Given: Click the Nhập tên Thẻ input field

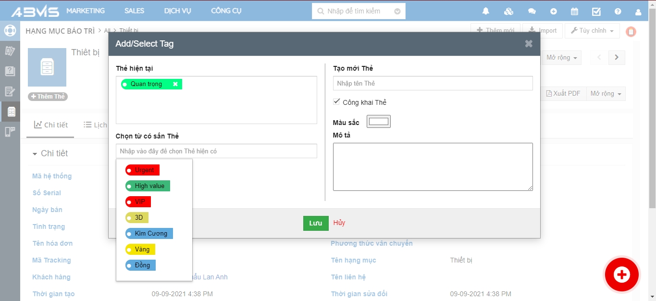Looking at the screenshot, I should click(433, 83).
